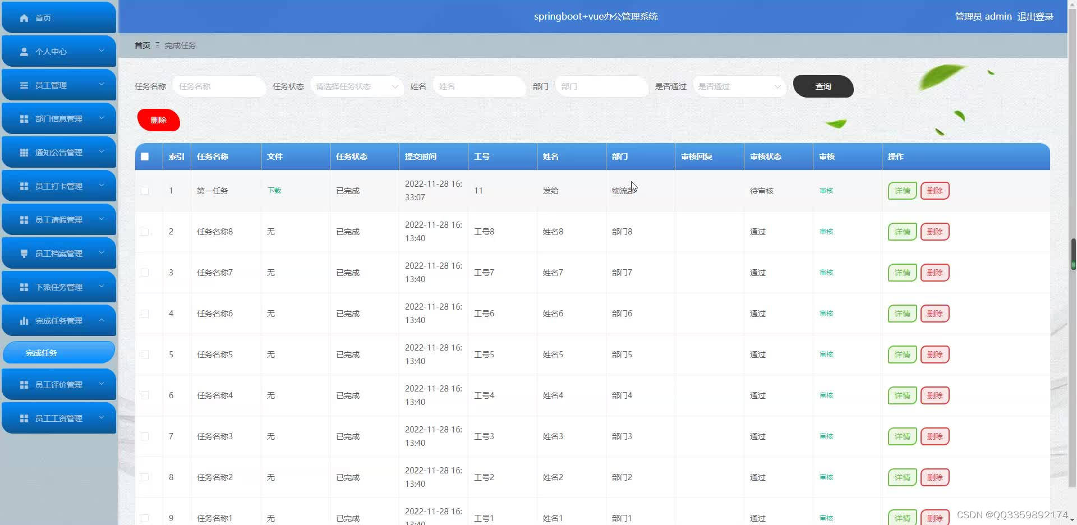Expand the 通知公告管理 menu chevron
Image resolution: width=1077 pixels, height=525 pixels.
coord(102,152)
